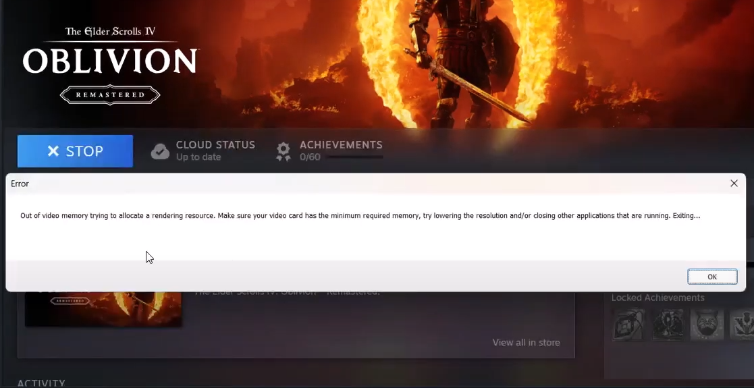Stop the running Oblivion game

(x=75, y=151)
